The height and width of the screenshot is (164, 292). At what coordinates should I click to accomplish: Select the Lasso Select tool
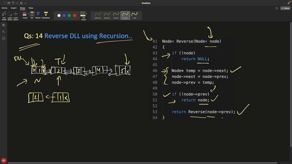[x=10, y=16]
